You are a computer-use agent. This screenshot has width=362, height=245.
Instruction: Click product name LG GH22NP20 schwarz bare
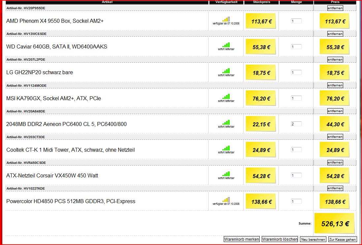click(x=40, y=73)
